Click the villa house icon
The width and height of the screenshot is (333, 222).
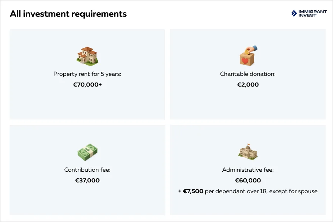(87, 56)
